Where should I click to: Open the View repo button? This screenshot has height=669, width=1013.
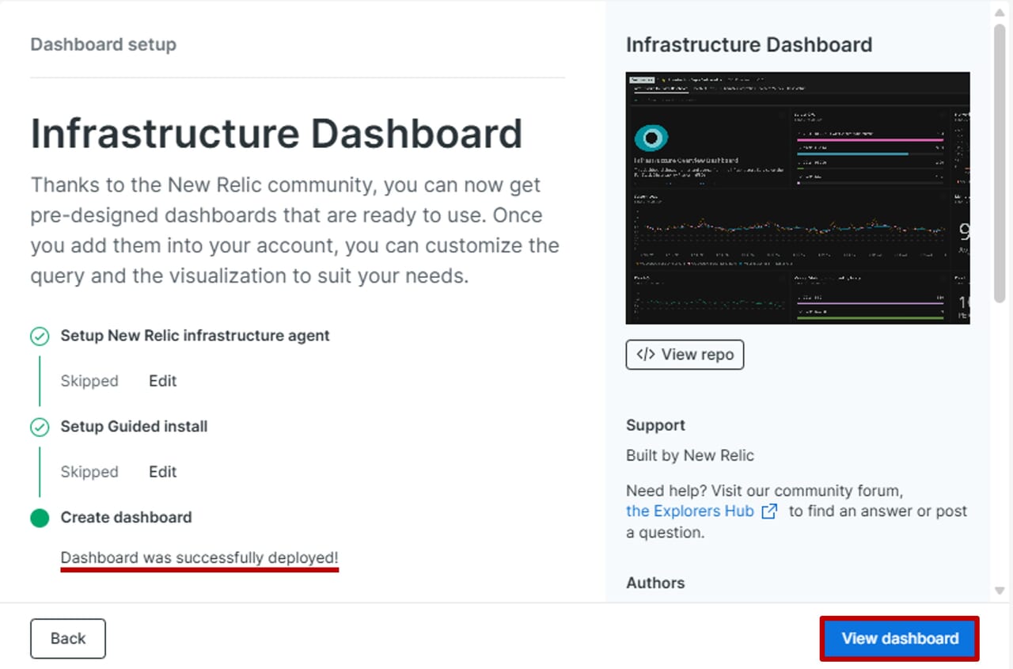pyautogui.click(x=685, y=355)
